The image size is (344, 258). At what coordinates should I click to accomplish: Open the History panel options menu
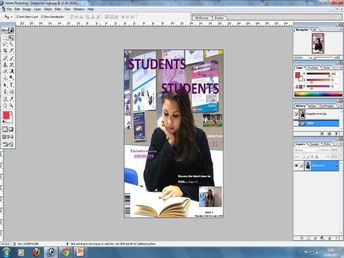coord(341,106)
